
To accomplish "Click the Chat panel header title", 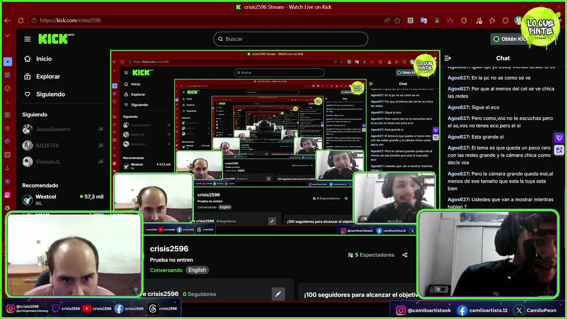I will (503, 58).
